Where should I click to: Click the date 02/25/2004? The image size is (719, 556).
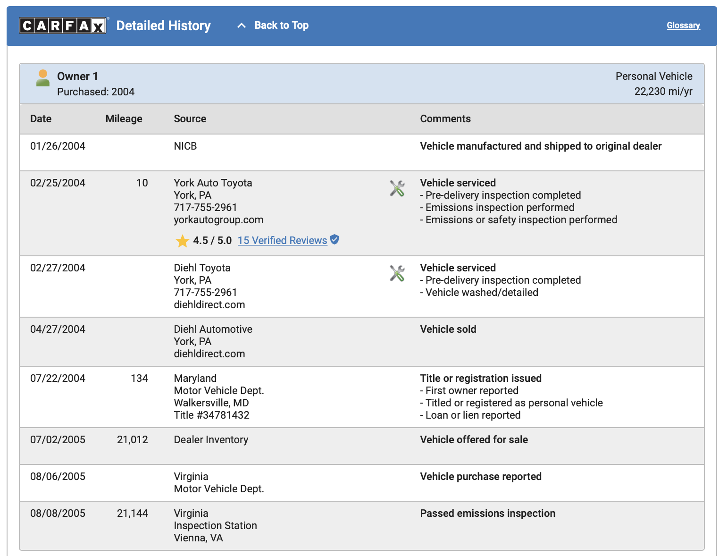(x=58, y=183)
